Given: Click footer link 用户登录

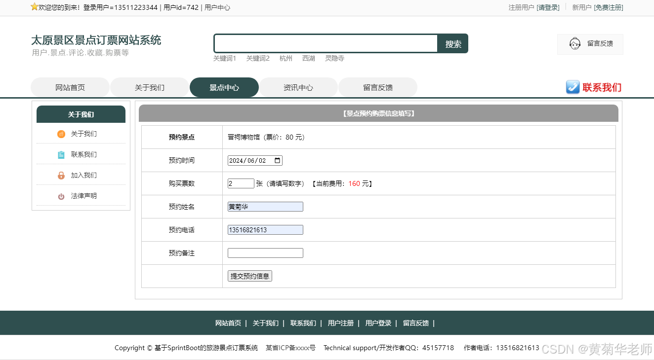Looking at the screenshot, I should [x=378, y=323].
